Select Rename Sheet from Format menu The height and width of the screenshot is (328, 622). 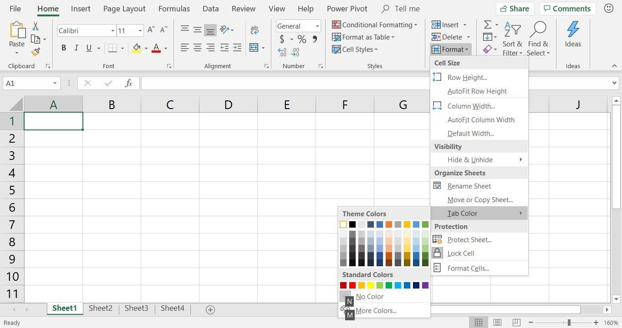(469, 186)
